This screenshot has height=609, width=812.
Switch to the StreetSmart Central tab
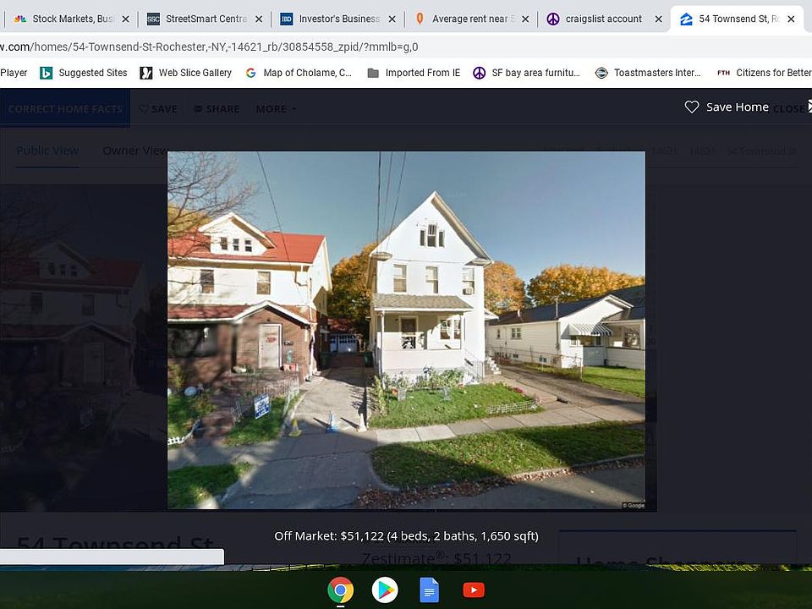pyautogui.click(x=205, y=19)
